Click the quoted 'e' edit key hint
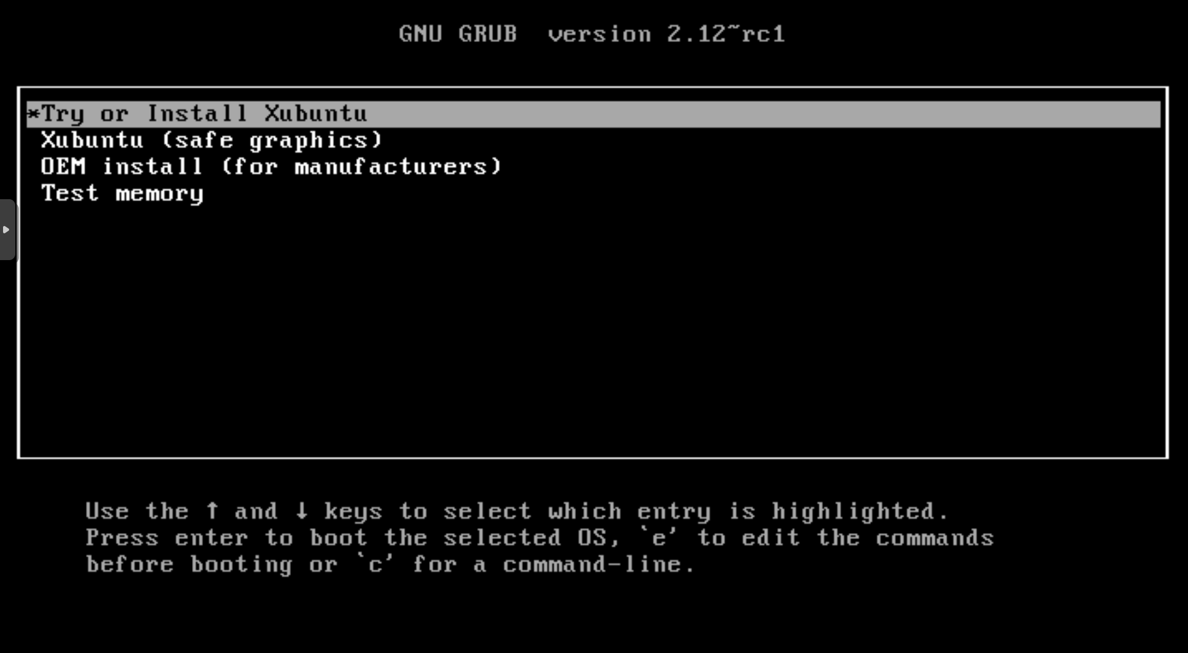The height and width of the screenshot is (653, 1188). click(x=658, y=537)
